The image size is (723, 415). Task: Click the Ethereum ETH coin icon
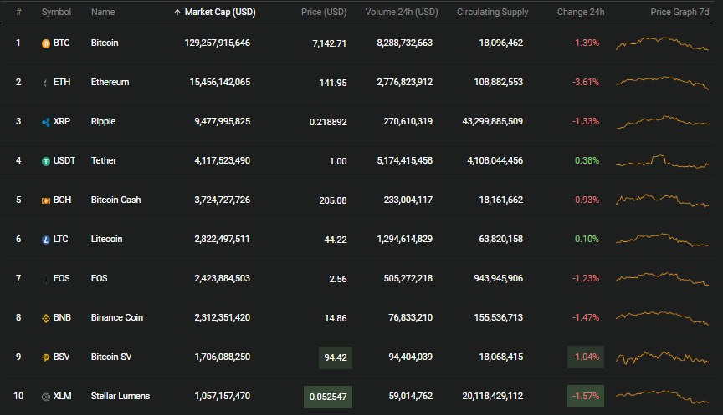pos(46,83)
